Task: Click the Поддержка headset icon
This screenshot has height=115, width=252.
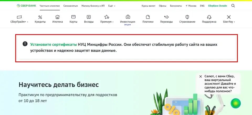Action: (209, 17)
